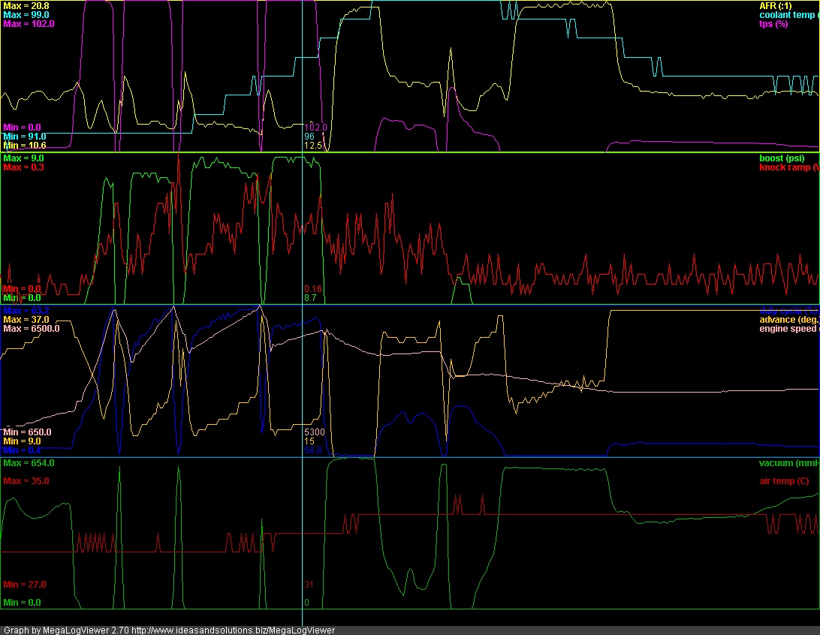Click the Max = 37.0 advance value
Screen dimensions: 820x635
tap(26, 319)
